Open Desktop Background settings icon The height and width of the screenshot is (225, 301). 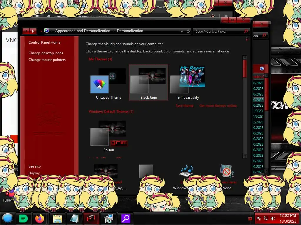point(106,171)
